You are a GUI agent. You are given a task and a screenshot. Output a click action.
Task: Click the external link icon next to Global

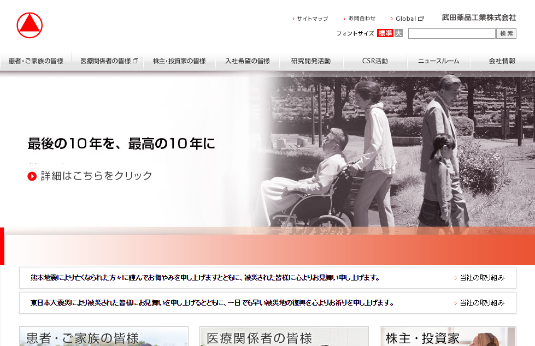click(421, 19)
